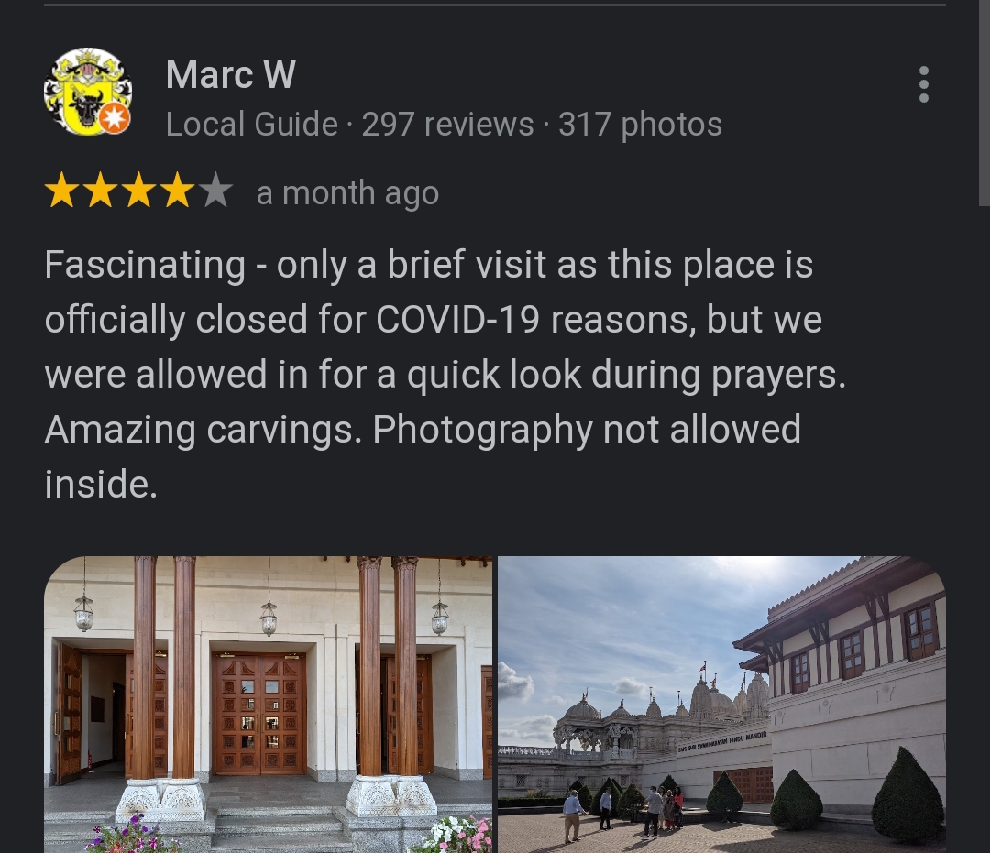
Task: Select the fourth yellow rating star
Action: coord(178,191)
